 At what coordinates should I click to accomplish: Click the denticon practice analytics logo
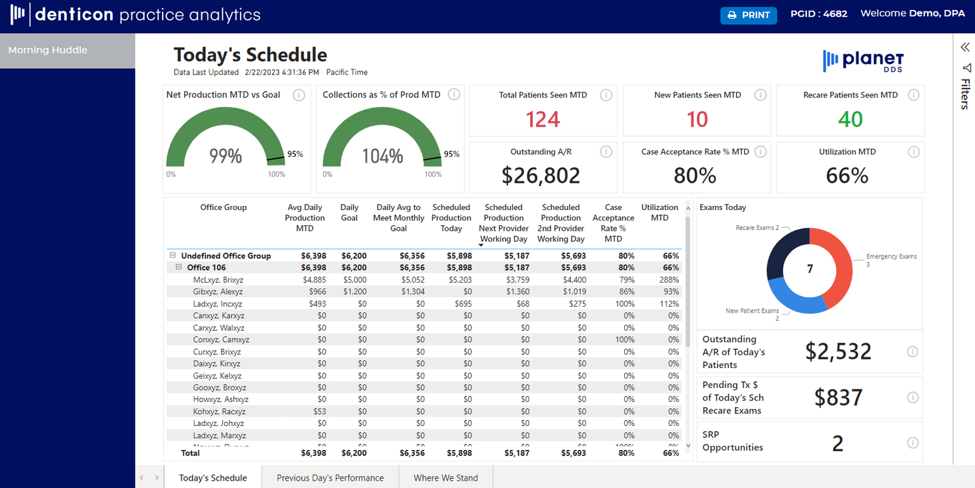[133, 13]
